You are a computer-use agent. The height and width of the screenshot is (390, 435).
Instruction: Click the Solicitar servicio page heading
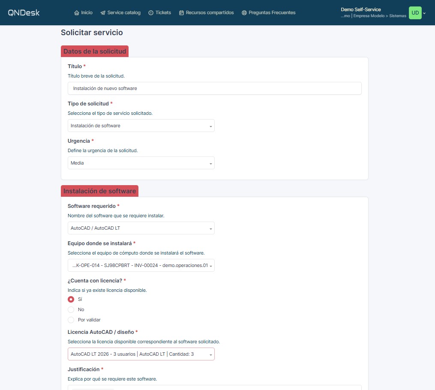[x=92, y=33]
